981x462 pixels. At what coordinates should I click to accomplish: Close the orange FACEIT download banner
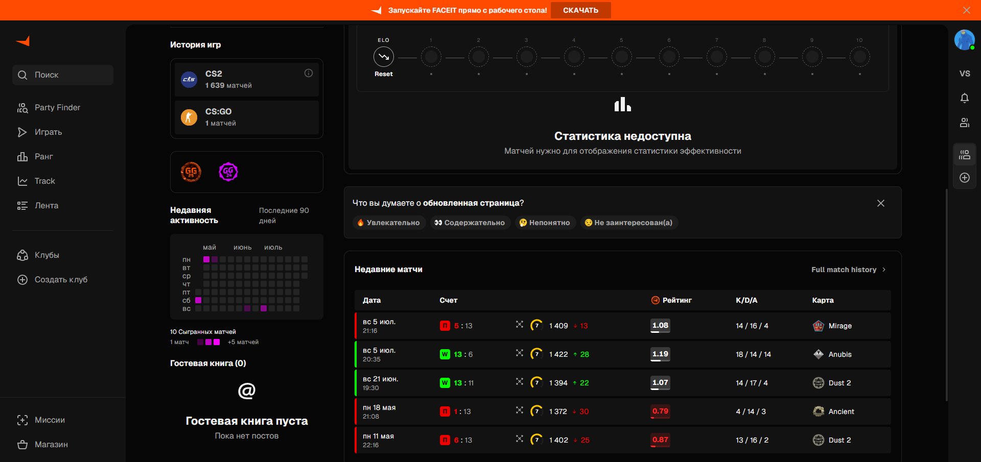(x=967, y=10)
